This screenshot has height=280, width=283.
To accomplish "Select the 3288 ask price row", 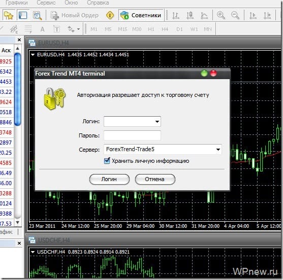I will (x=7, y=193).
